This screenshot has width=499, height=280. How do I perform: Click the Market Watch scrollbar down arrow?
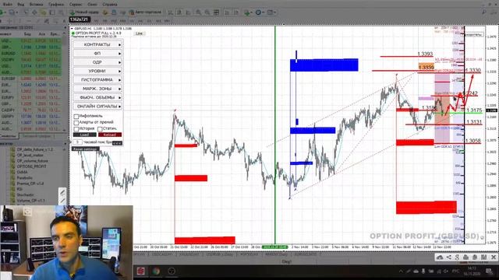pyautogui.click(x=65, y=131)
